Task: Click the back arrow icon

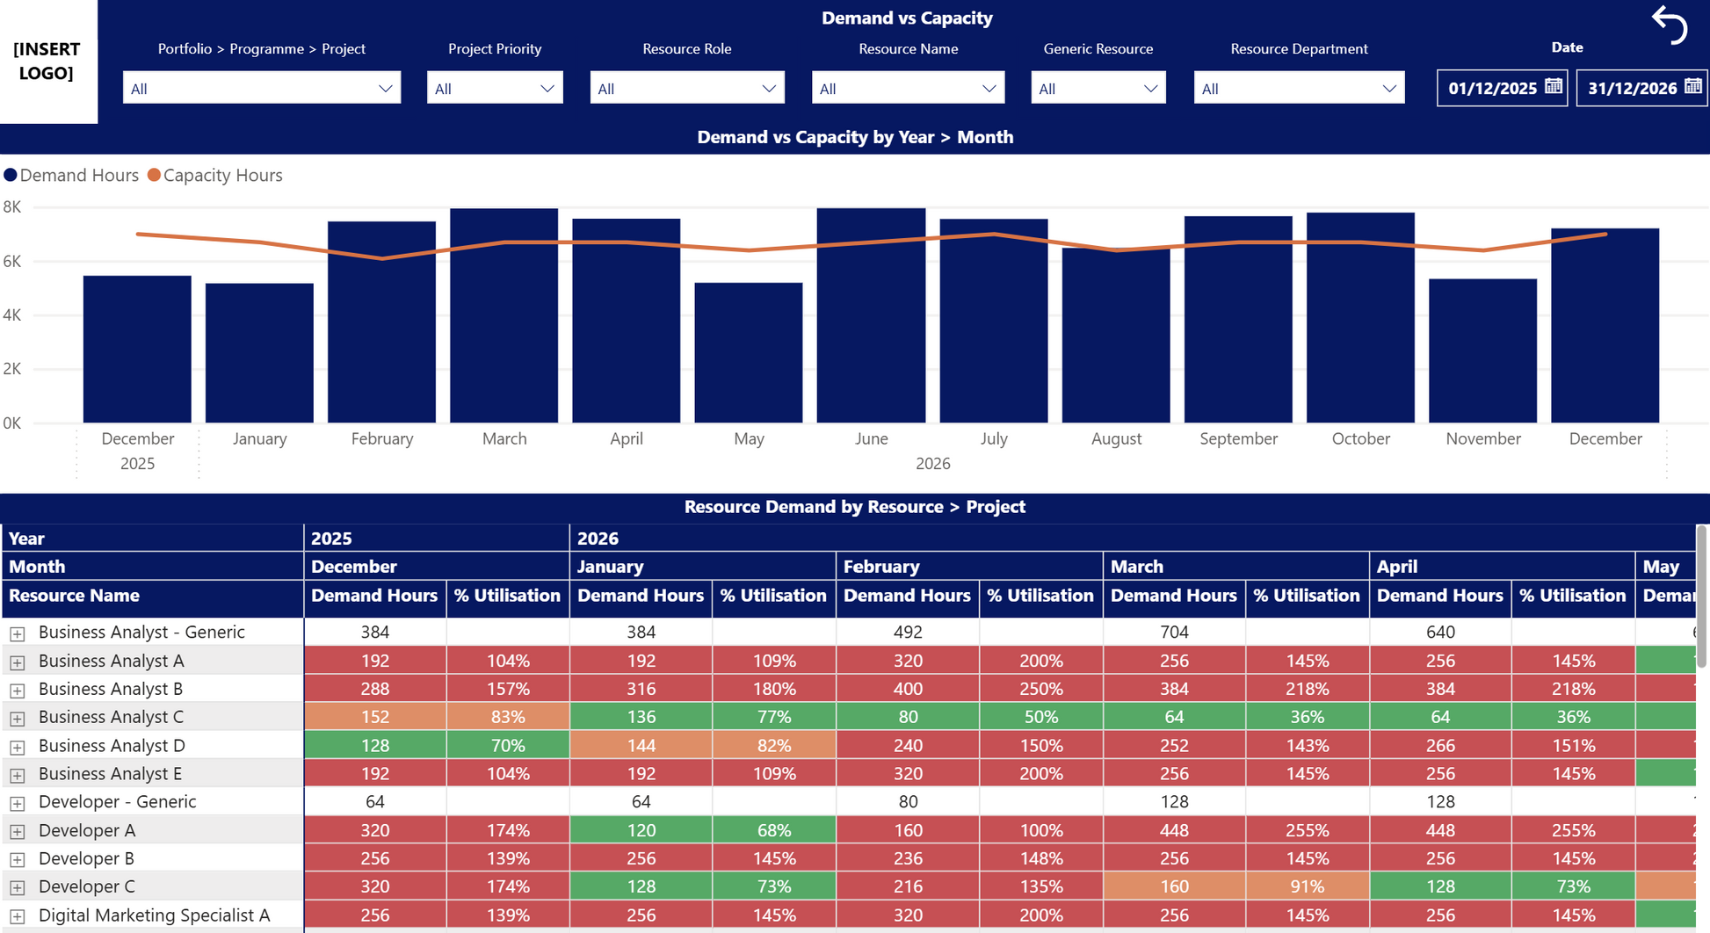Action: (1670, 24)
